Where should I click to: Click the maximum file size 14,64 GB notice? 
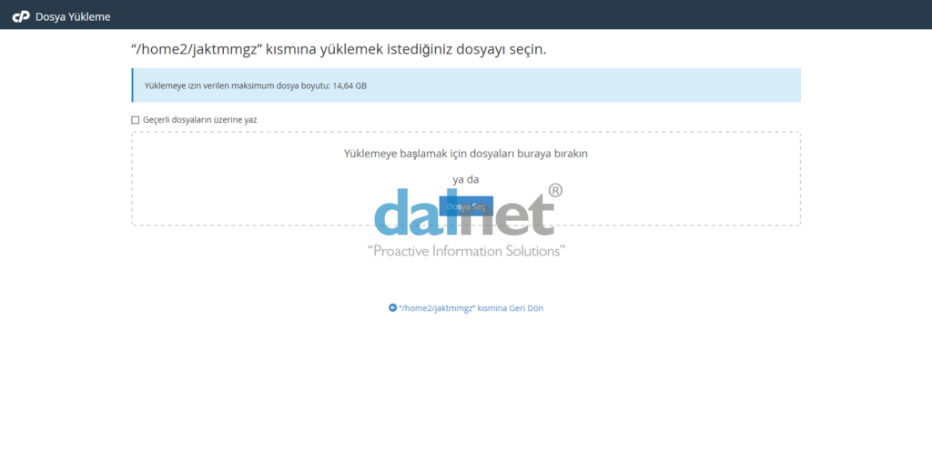click(466, 85)
